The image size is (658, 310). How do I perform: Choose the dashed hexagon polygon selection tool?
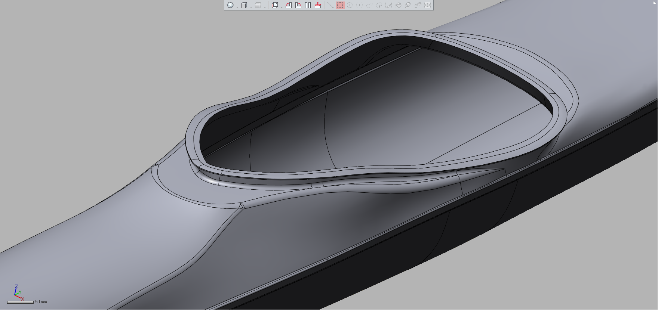click(x=359, y=5)
